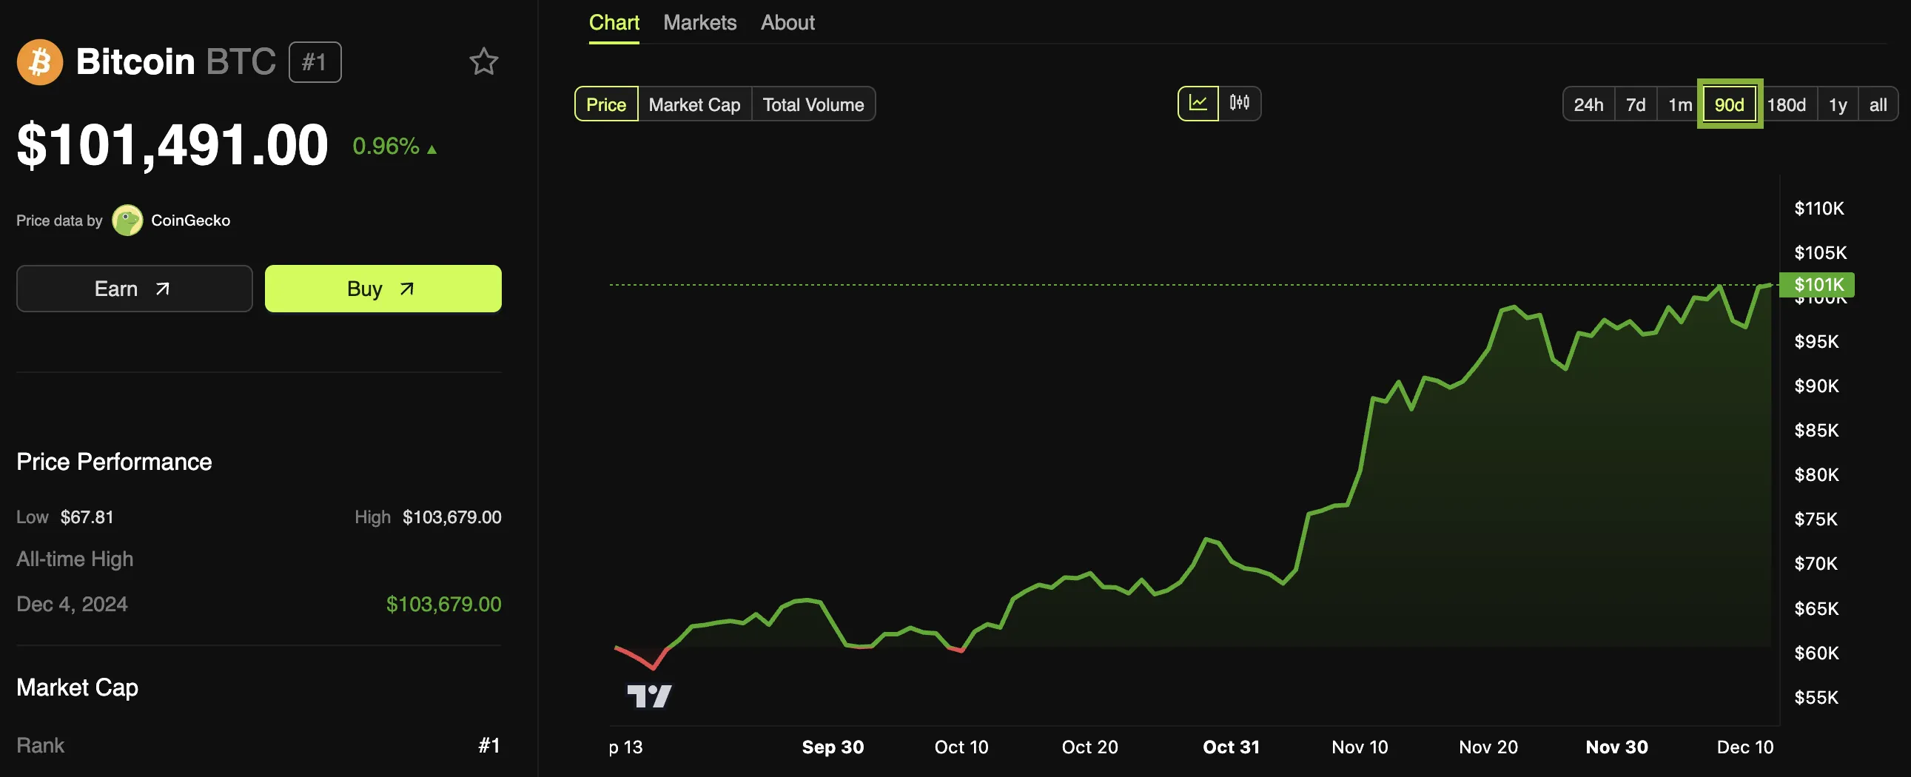Click the TradingView logo on chart
The height and width of the screenshot is (777, 1911).
pos(649,696)
